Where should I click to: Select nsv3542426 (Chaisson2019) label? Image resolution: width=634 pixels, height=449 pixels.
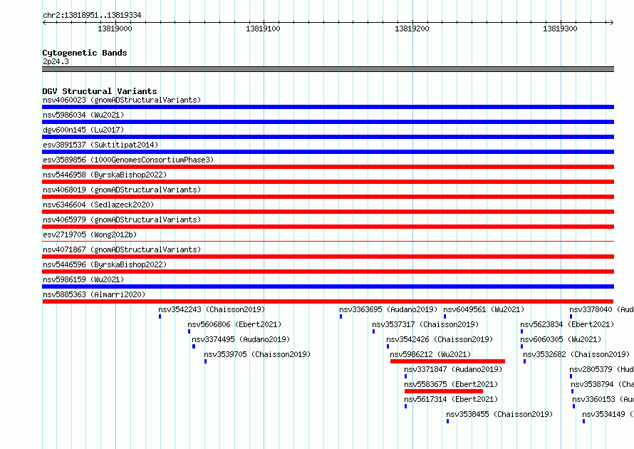click(440, 339)
